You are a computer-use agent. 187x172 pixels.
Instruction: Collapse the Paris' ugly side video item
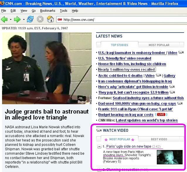click(100, 146)
